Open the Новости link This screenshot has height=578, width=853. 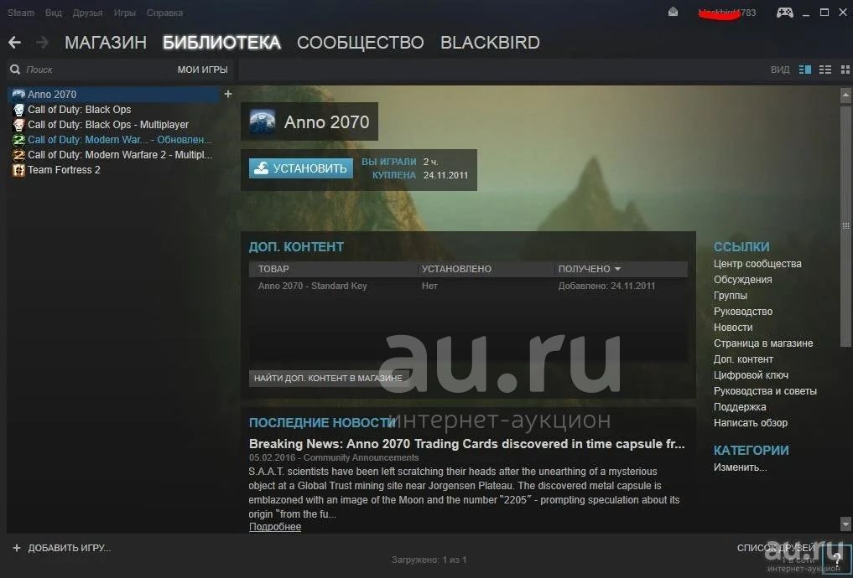[x=733, y=327]
